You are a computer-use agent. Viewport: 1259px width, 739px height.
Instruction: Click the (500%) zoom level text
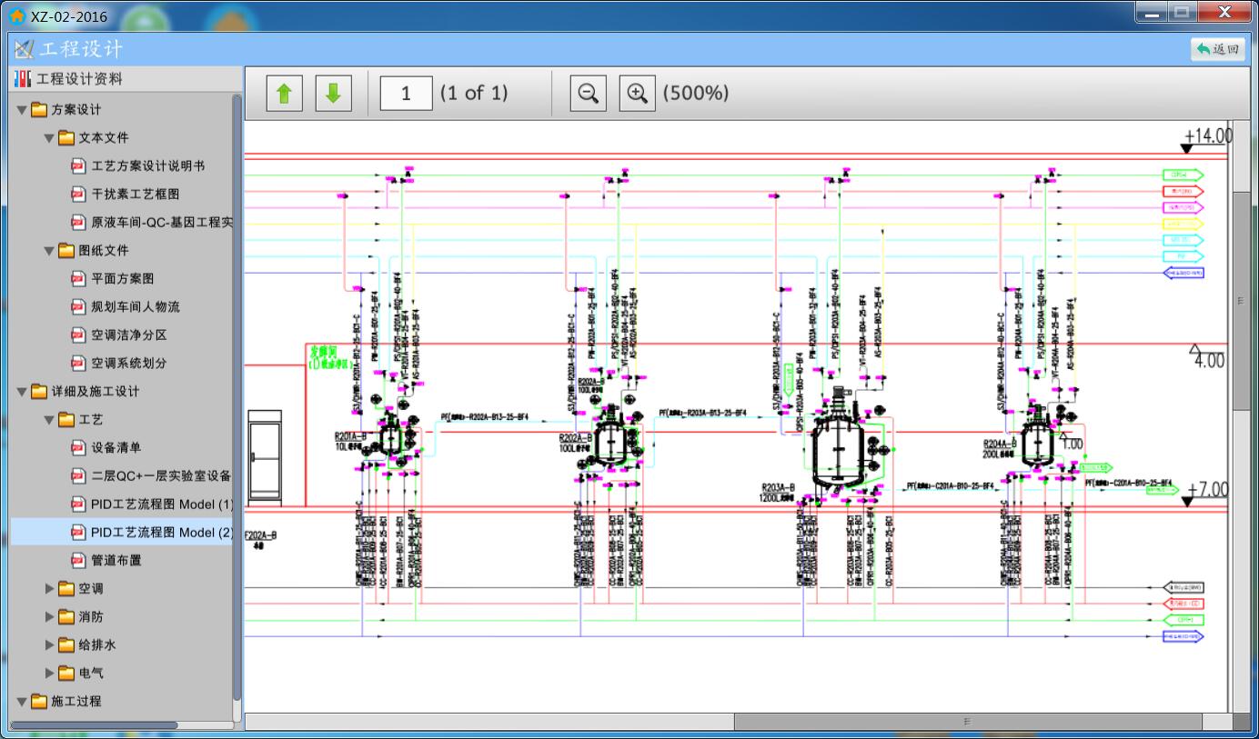[696, 93]
